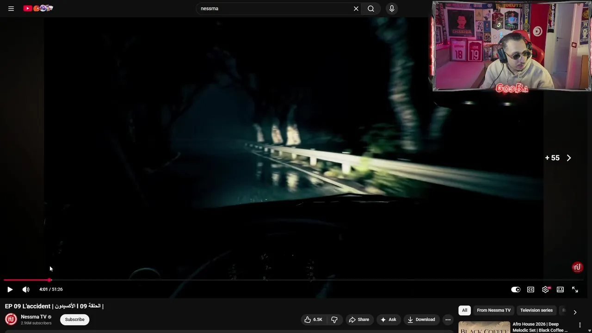Screen dimensions: 592x333
Task: Subscribe to Nessma TV
Action: (x=74, y=320)
